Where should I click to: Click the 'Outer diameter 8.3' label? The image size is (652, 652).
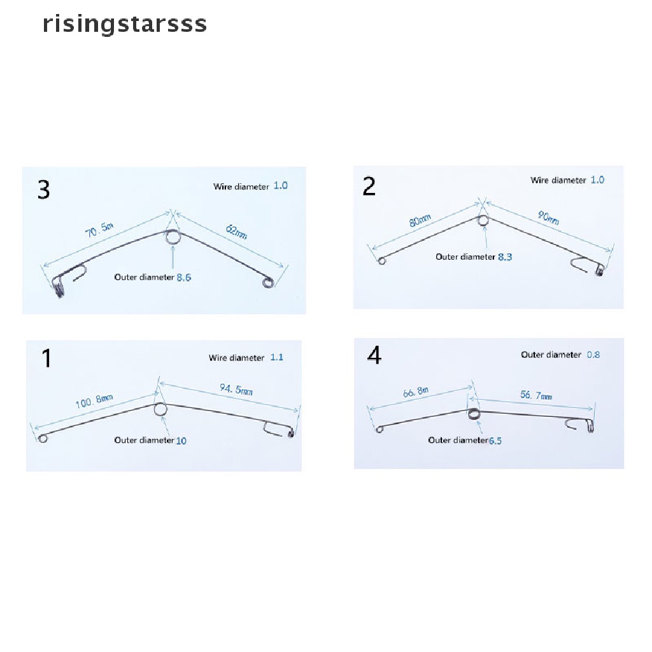pos(474,257)
